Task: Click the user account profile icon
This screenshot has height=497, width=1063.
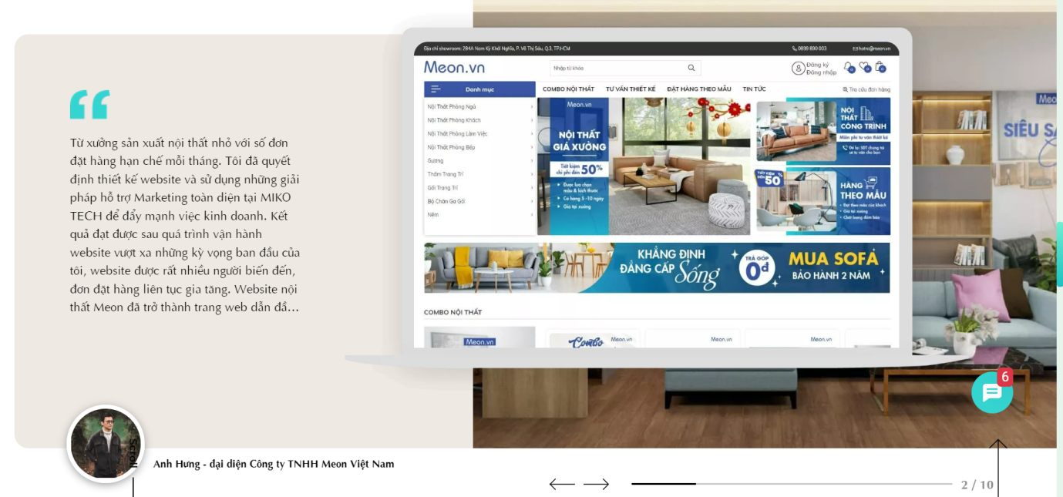Action: 798,69
